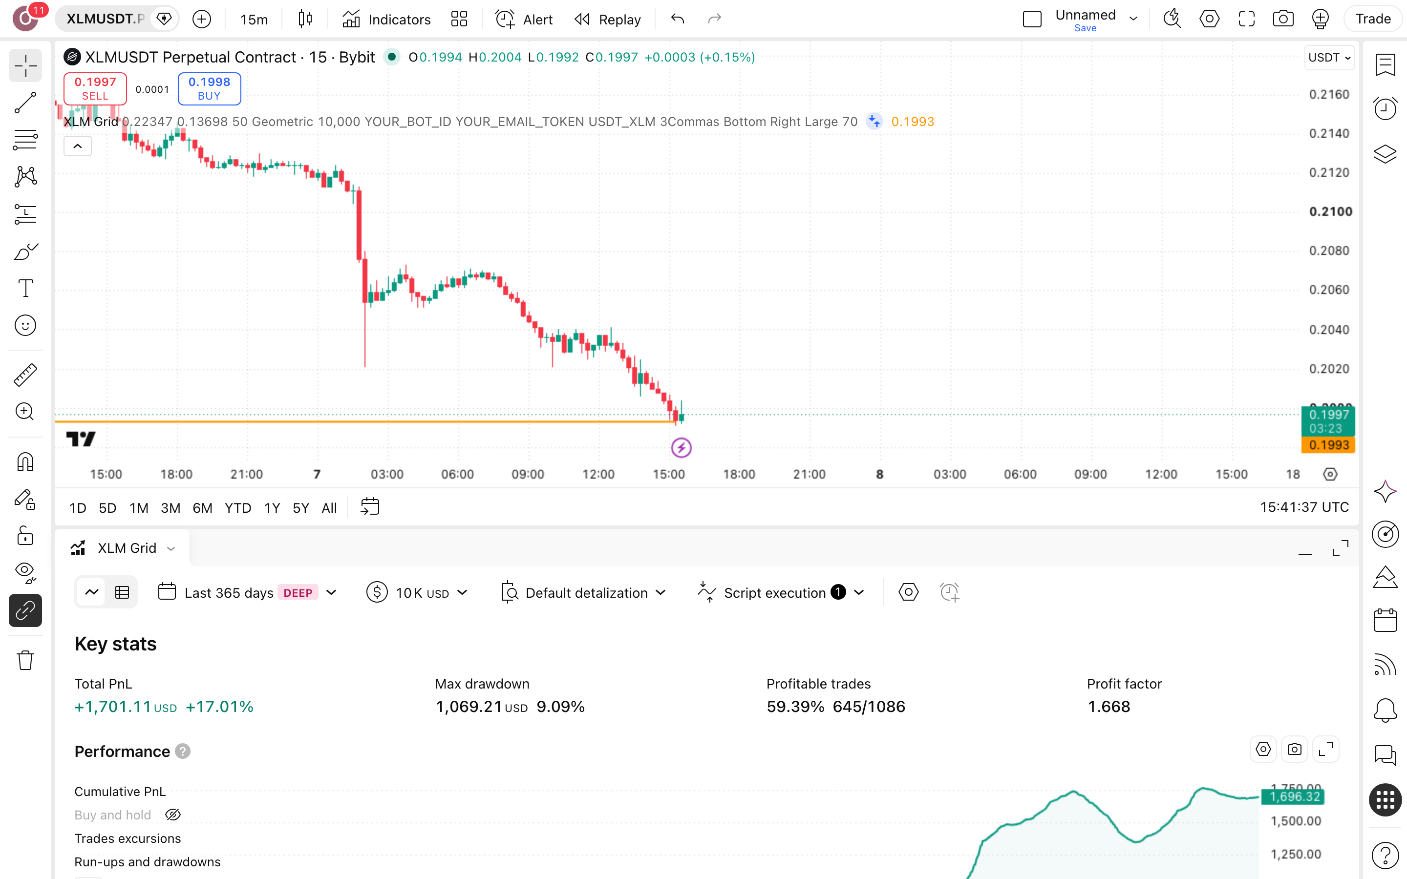Viewport: 1407px width, 879px height.
Task: Click the Trade button
Action: coord(1373,19)
